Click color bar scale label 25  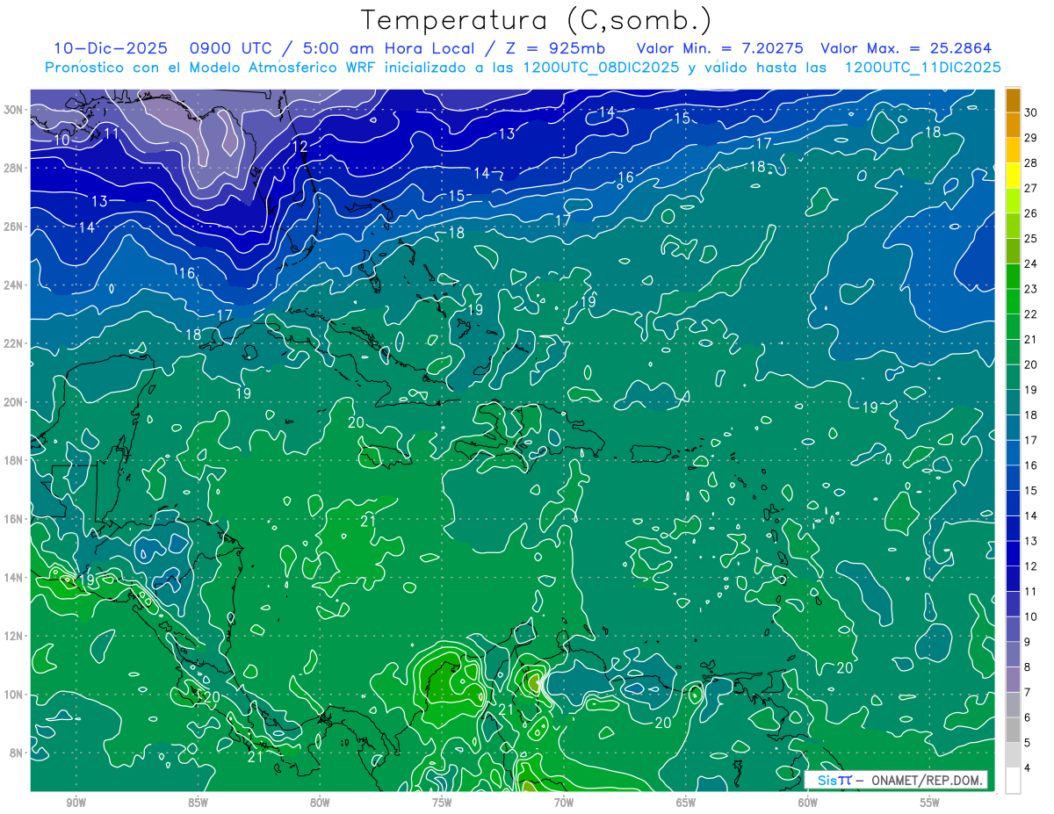point(1031,239)
